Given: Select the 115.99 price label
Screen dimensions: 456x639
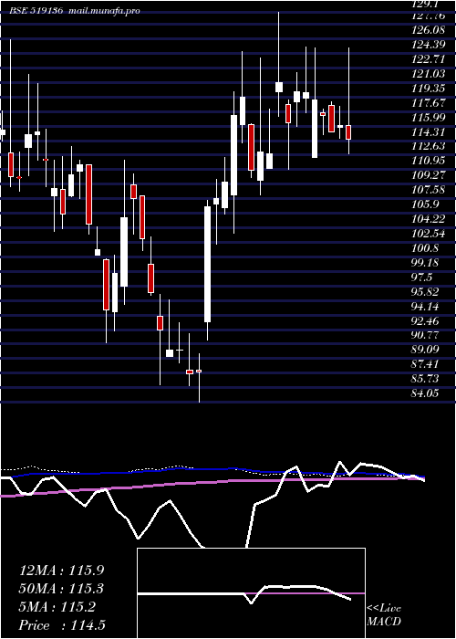Looking at the screenshot, I should coord(430,118).
